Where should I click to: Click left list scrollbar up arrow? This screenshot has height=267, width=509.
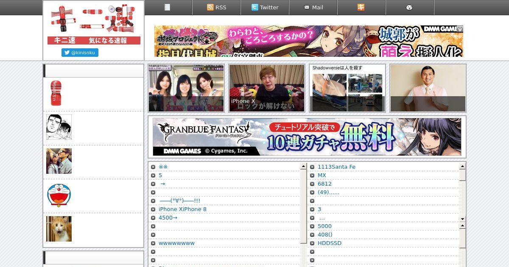[303, 167]
